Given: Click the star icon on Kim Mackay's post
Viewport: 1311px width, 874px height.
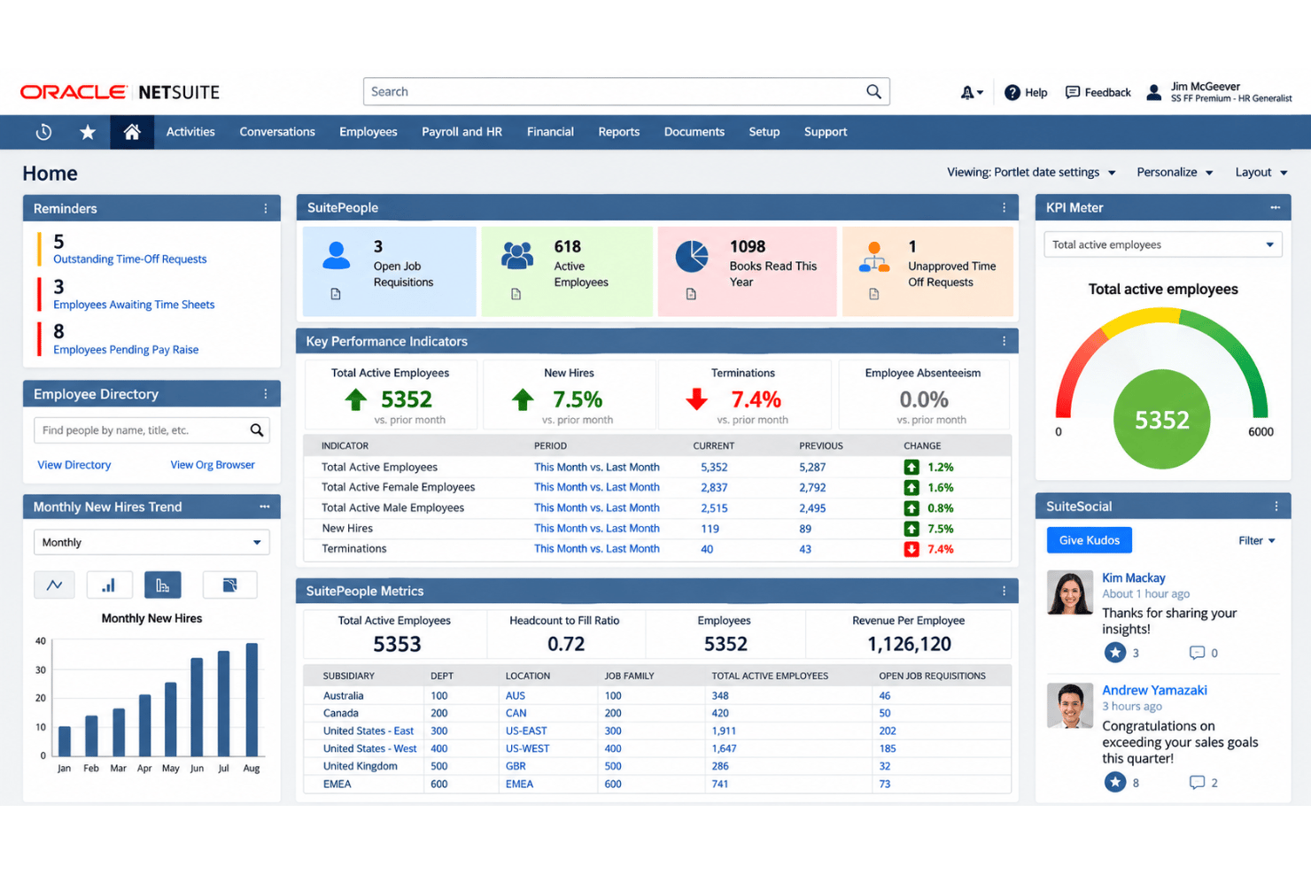Looking at the screenshot, I should click(1115, 653).
